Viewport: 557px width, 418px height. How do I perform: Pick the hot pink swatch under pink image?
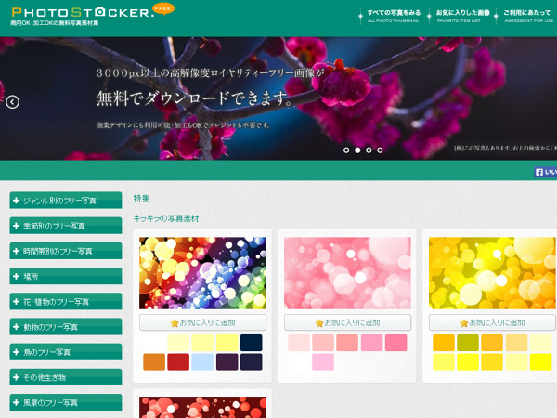396,343
